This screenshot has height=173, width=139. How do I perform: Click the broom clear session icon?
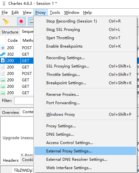pyautogui.click(x=6, y=21)
